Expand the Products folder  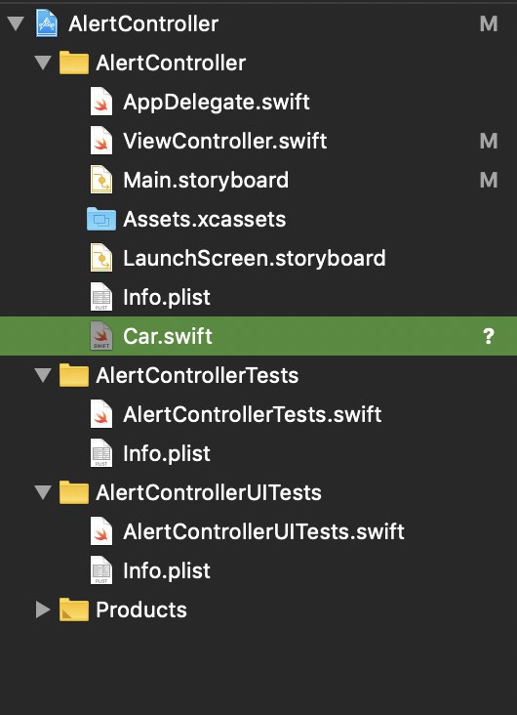tap(43, 610)
